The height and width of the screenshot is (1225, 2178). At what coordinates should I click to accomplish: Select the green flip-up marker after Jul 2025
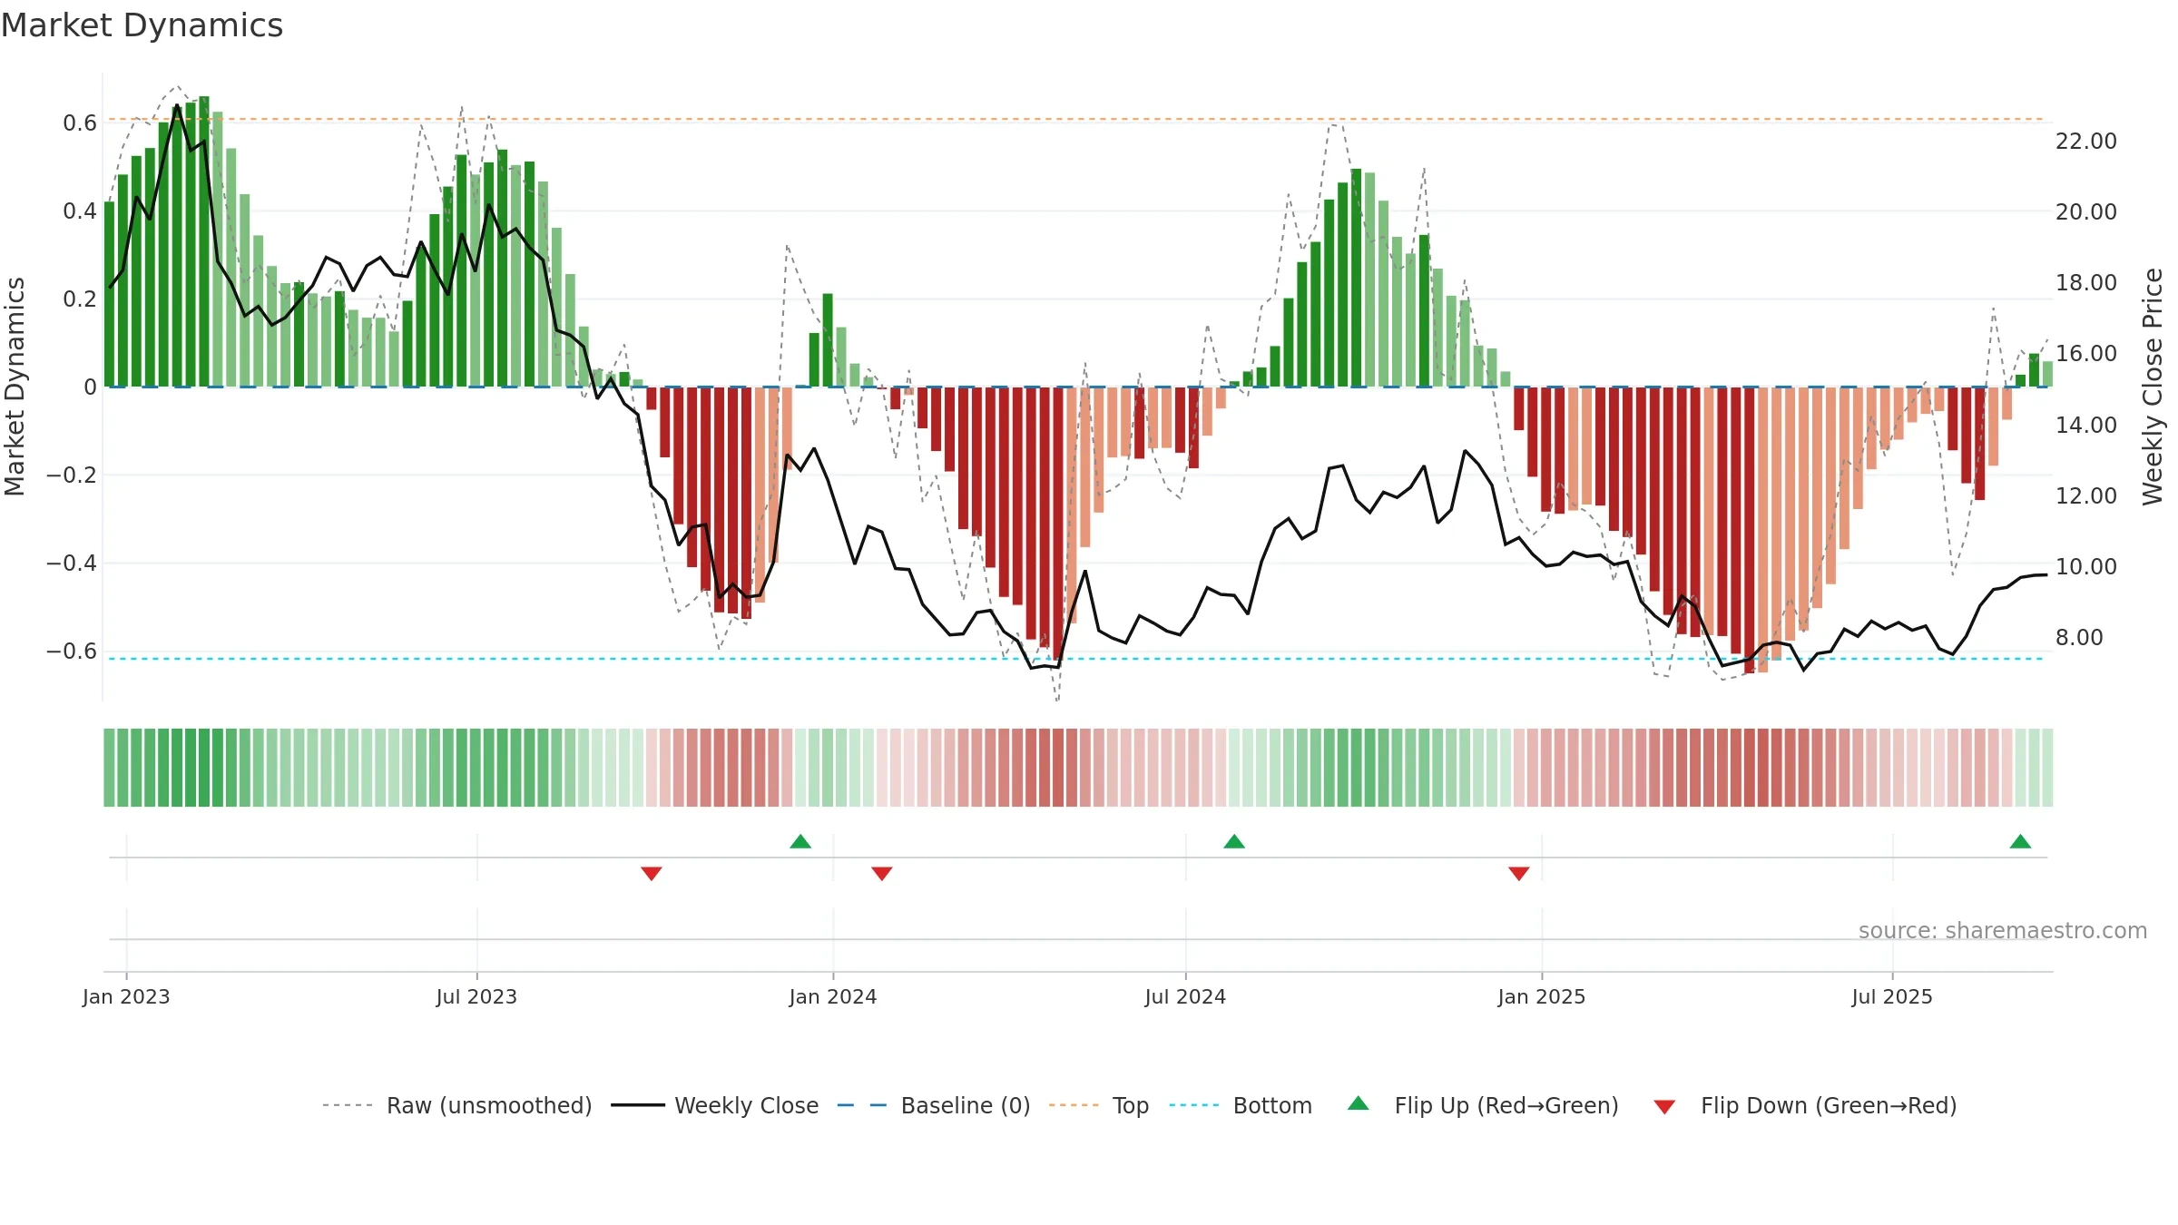pyautogui.click(x=2020, y=841)
